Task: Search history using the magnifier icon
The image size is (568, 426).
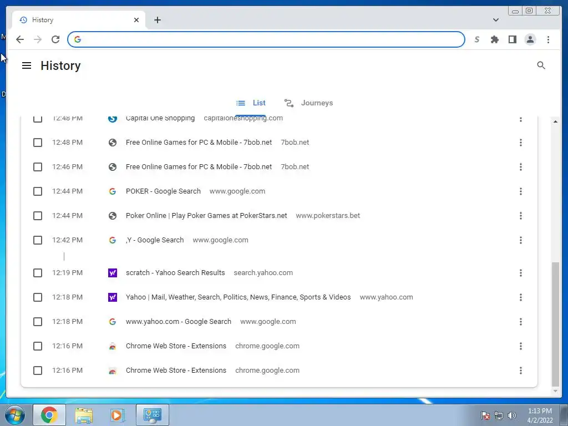Action: [x=541, y=65]
